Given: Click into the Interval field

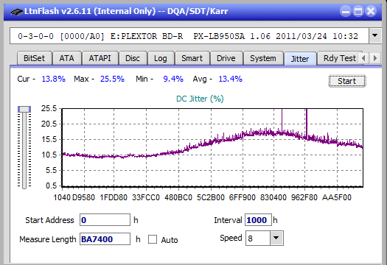Looking at the screenshot, I should [258, 220].
